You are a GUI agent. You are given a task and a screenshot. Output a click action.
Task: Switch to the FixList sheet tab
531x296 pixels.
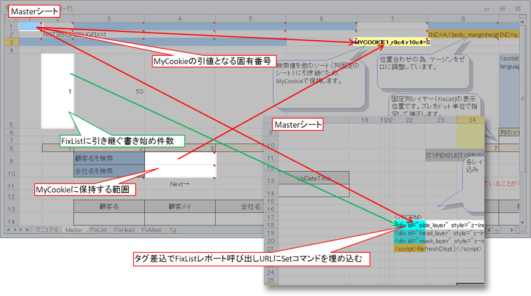click(x=98, y=230)
